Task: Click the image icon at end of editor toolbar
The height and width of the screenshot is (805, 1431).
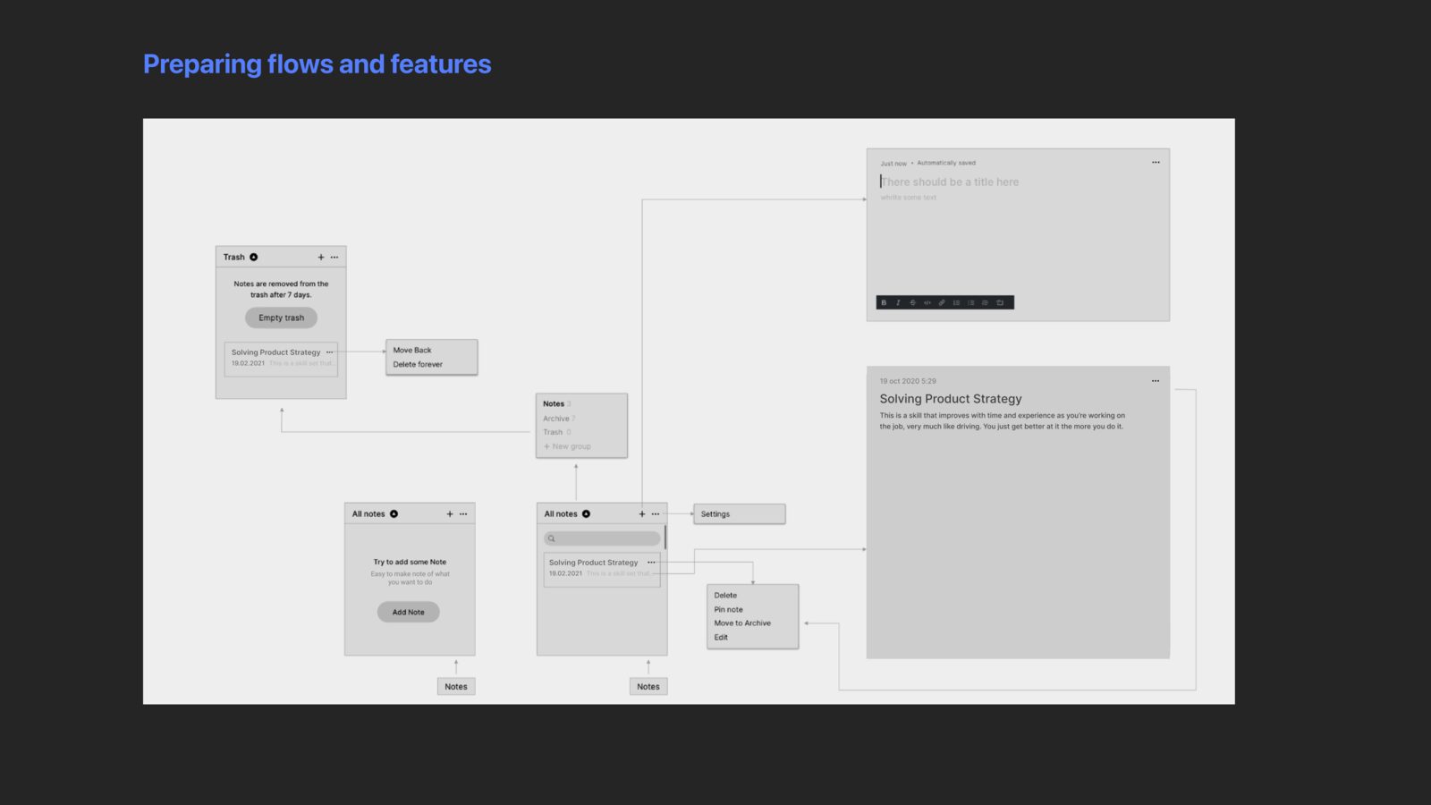Action: click(1000, 302)
